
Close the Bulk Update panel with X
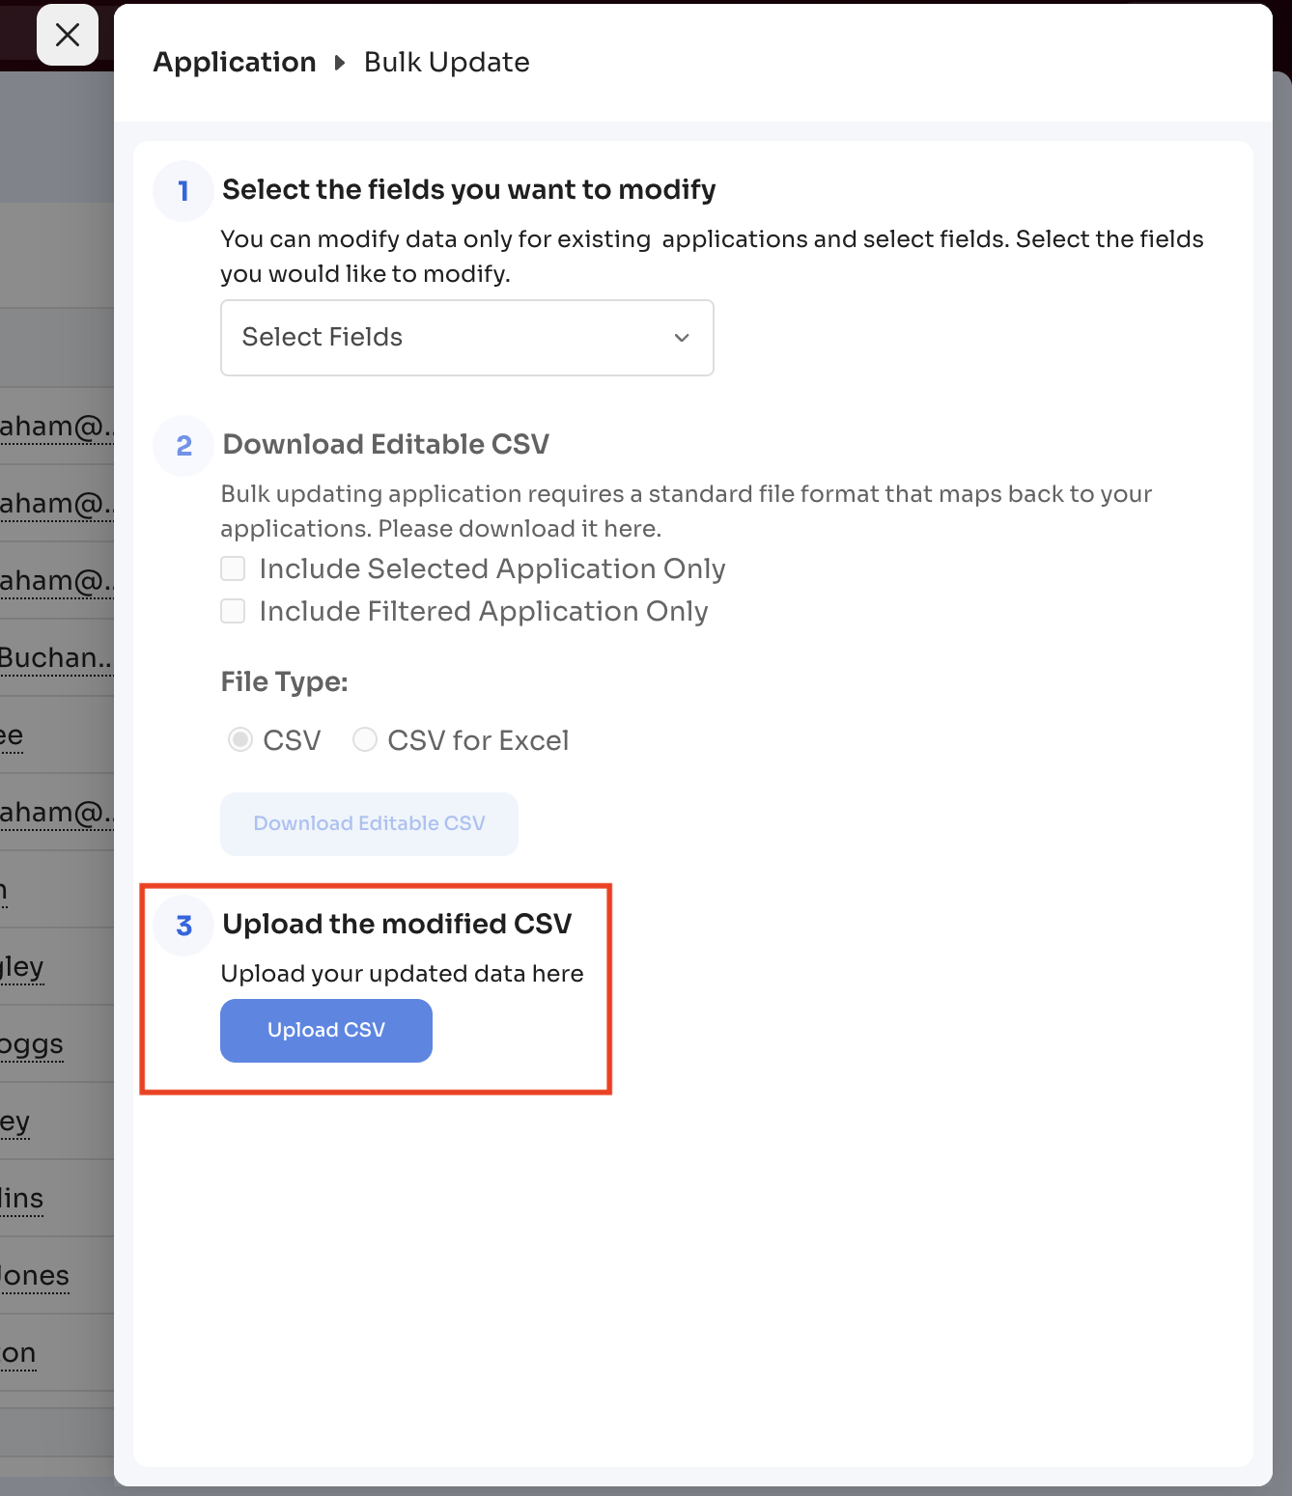[x=68, y=36]
